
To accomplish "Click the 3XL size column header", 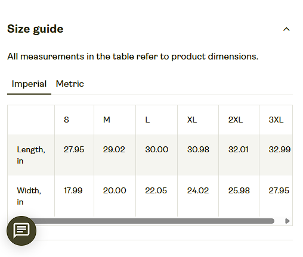I will point(276,120).
